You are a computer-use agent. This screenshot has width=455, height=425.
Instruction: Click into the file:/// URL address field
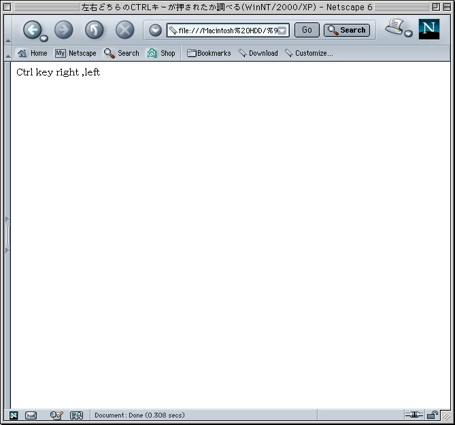pyautogui.click(x=228, y=31)
